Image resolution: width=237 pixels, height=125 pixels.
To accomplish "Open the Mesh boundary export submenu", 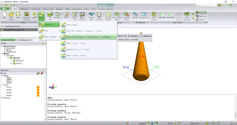I will click(x=49, y=37).
